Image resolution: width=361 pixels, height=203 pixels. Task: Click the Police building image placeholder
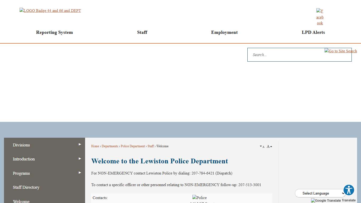[199, 198]
